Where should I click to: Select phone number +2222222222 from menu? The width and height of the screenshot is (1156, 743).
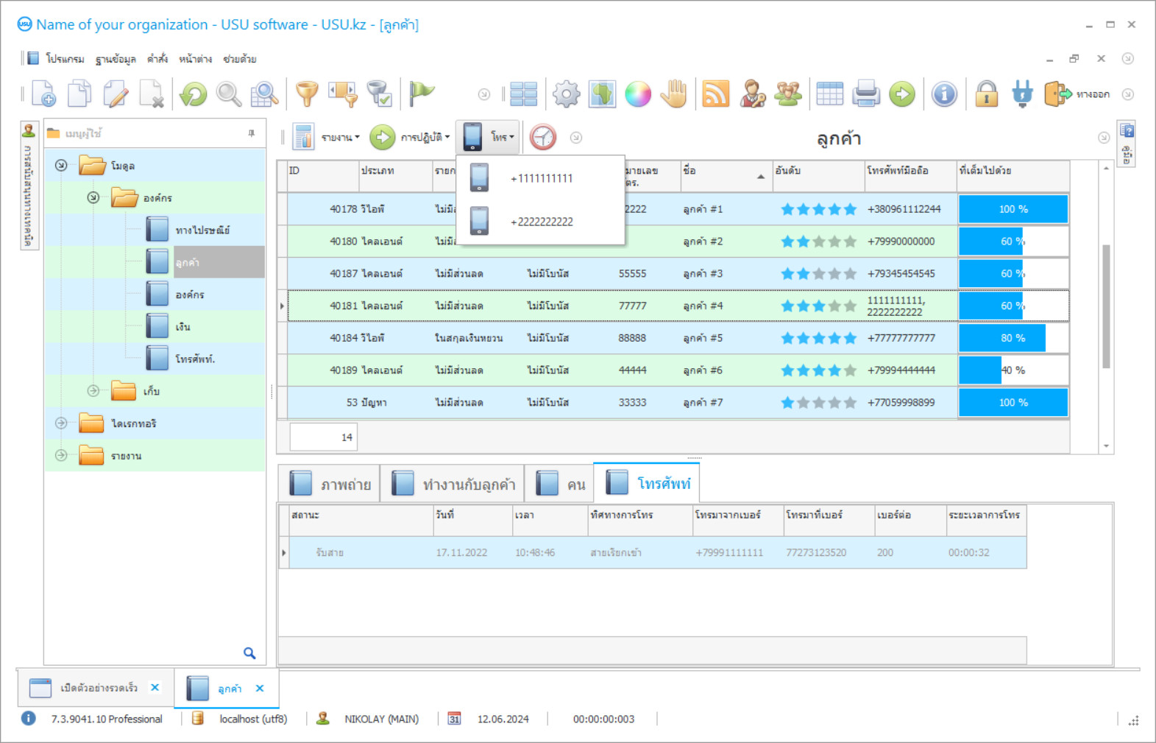pos(542,222)
